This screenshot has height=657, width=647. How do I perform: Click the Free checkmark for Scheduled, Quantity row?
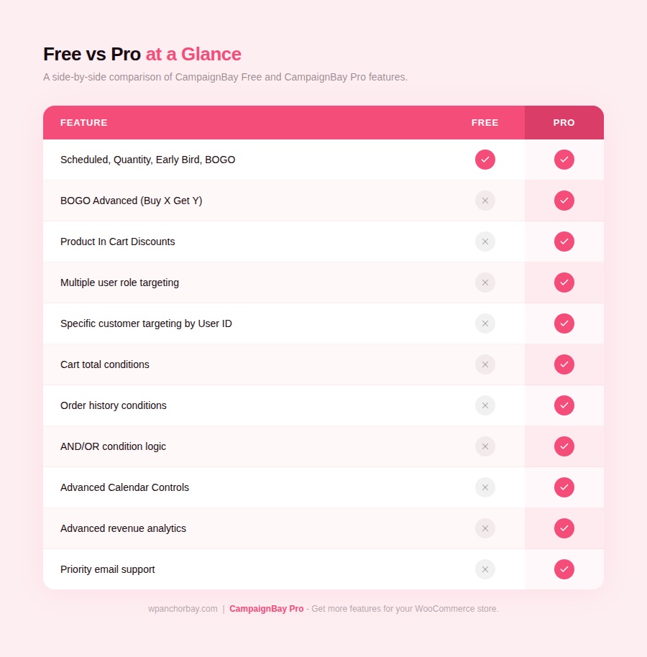click(x=485, y=160)
